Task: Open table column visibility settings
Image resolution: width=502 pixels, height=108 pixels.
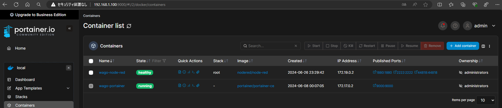Action: (x=483, y=46)
